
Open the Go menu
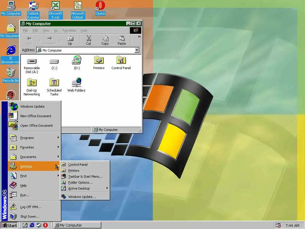(56, 30)
